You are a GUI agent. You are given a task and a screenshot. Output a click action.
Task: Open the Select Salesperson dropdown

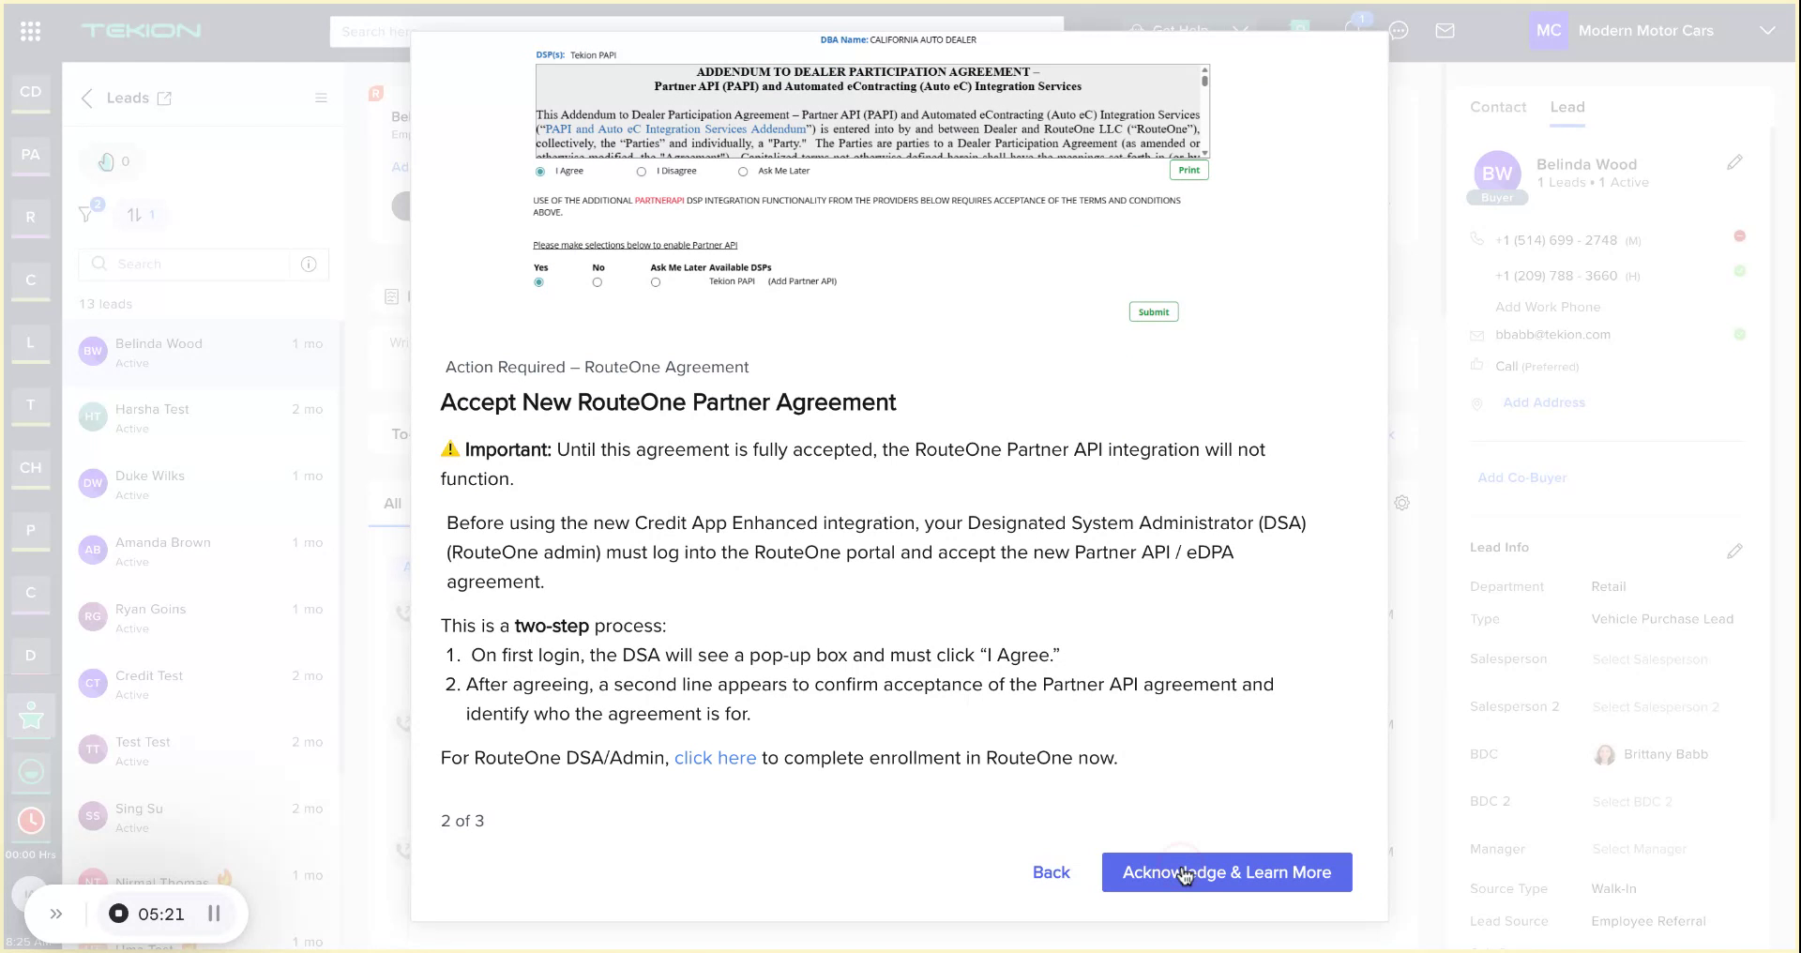click(x=1651, y=658)
